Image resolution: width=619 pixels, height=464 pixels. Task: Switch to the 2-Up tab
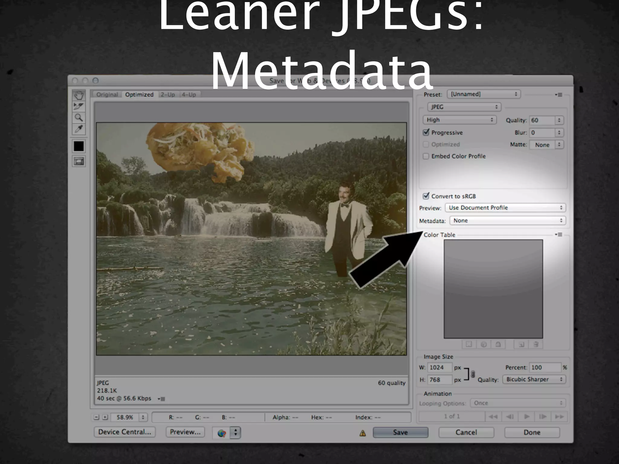(x=168, y=95)
